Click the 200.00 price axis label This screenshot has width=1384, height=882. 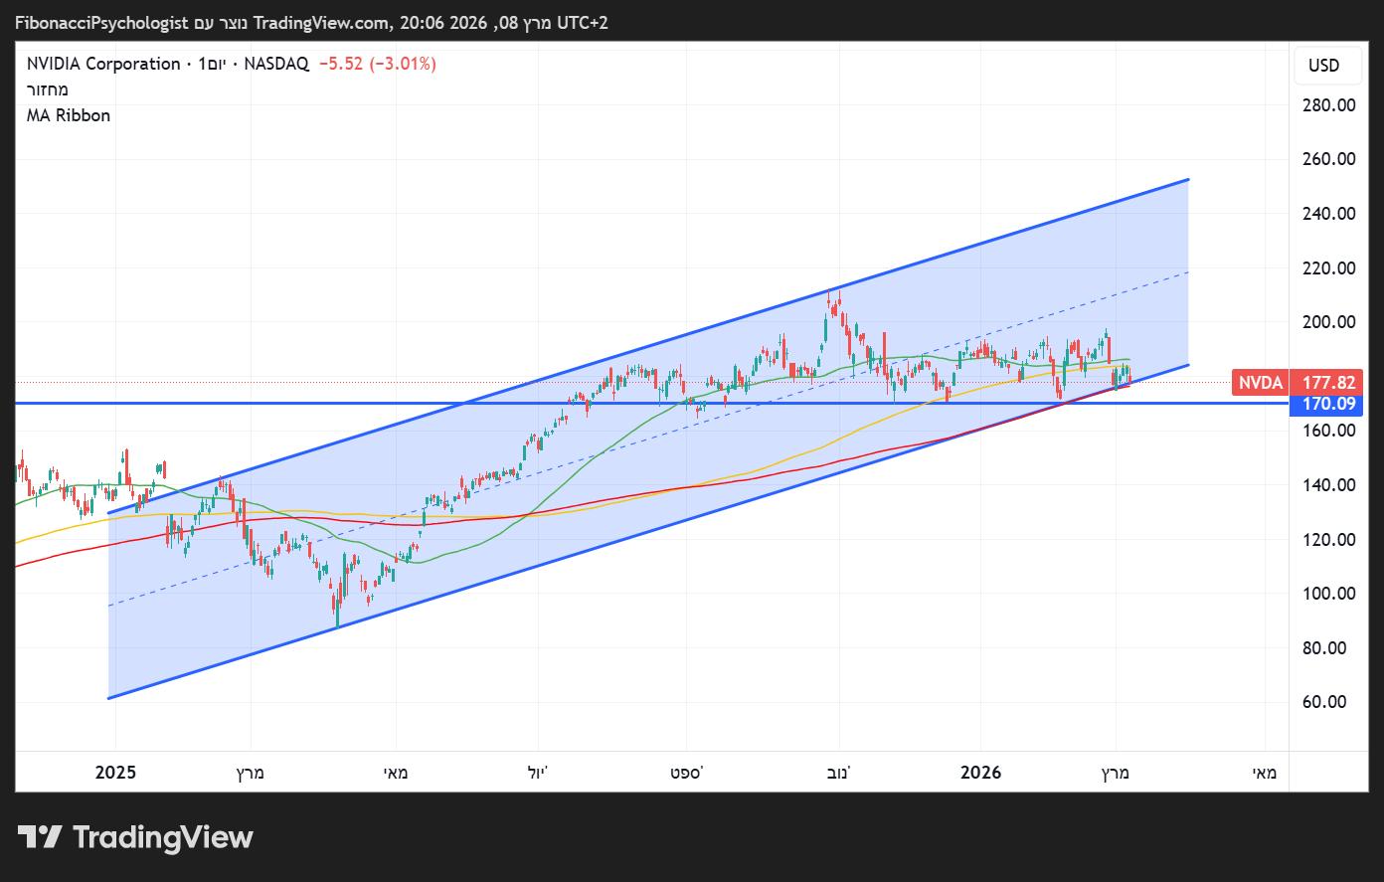click(x=1329, y=322)
